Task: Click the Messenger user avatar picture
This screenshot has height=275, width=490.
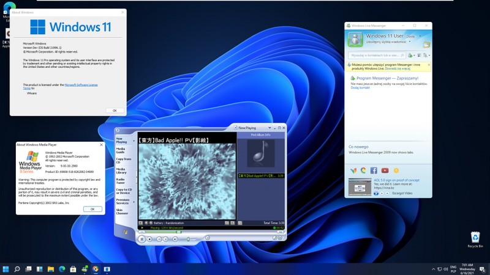Action: pyautogui.click(x=355, y=39)
